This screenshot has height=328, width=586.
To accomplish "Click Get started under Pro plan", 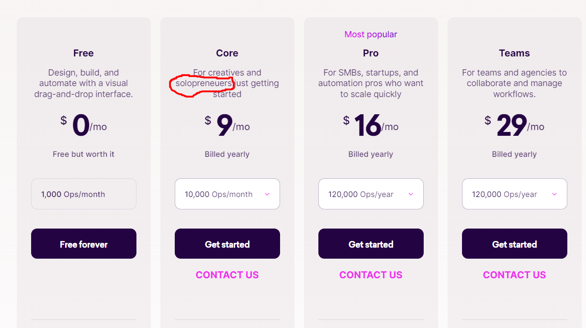I will pos(371,244).
